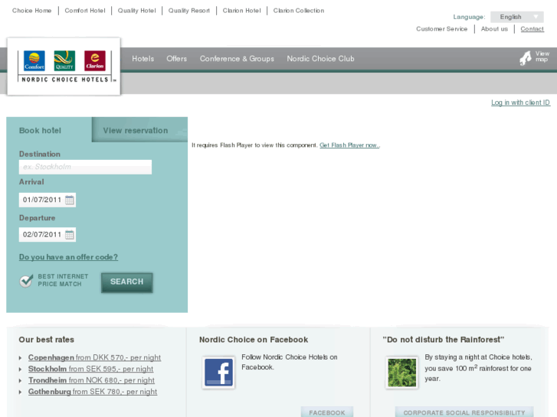Click the Quality hotel brand logo

(x=64, y=60)
